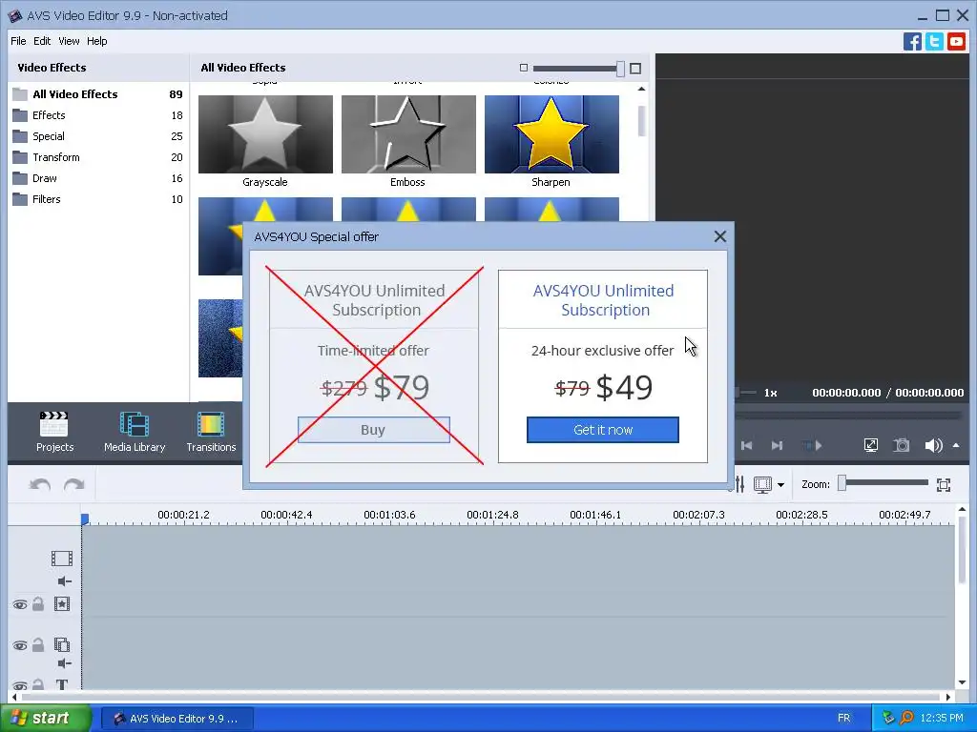
Task: Click effects list scroll up arrow
Action: (x=642, y=89)
